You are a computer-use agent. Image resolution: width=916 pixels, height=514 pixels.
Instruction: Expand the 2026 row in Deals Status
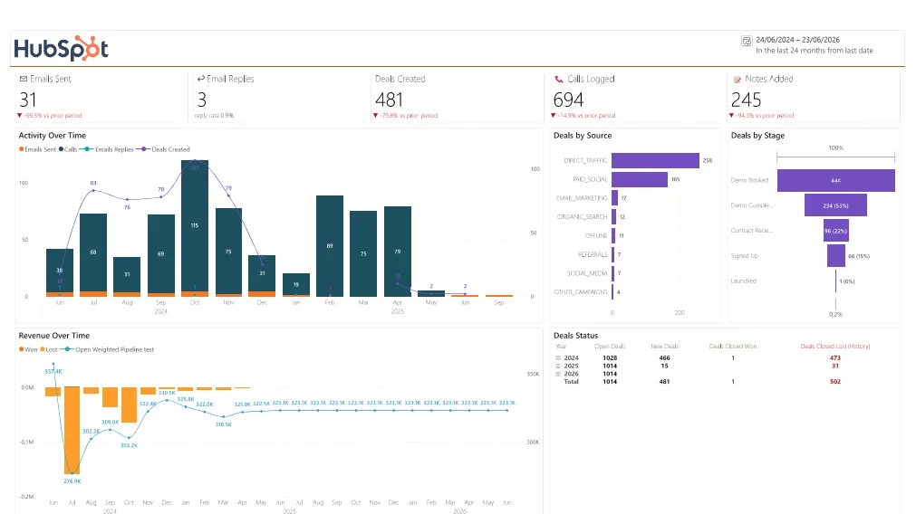pyautogui.click(x=558, y=374)
